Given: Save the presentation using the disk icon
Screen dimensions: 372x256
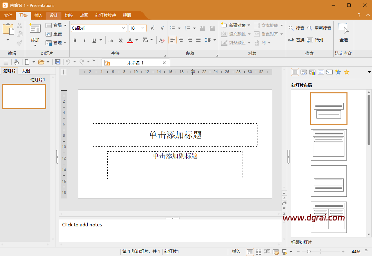Looking at the screenshot, I should click(x=58, y=62).
